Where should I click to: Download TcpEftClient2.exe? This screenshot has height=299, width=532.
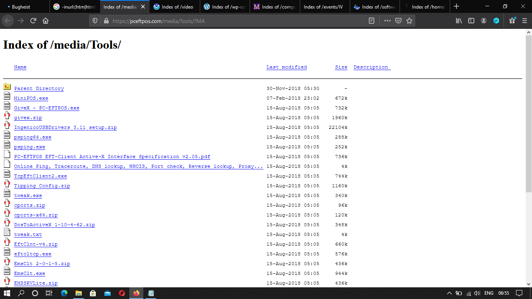click(41, 176)
